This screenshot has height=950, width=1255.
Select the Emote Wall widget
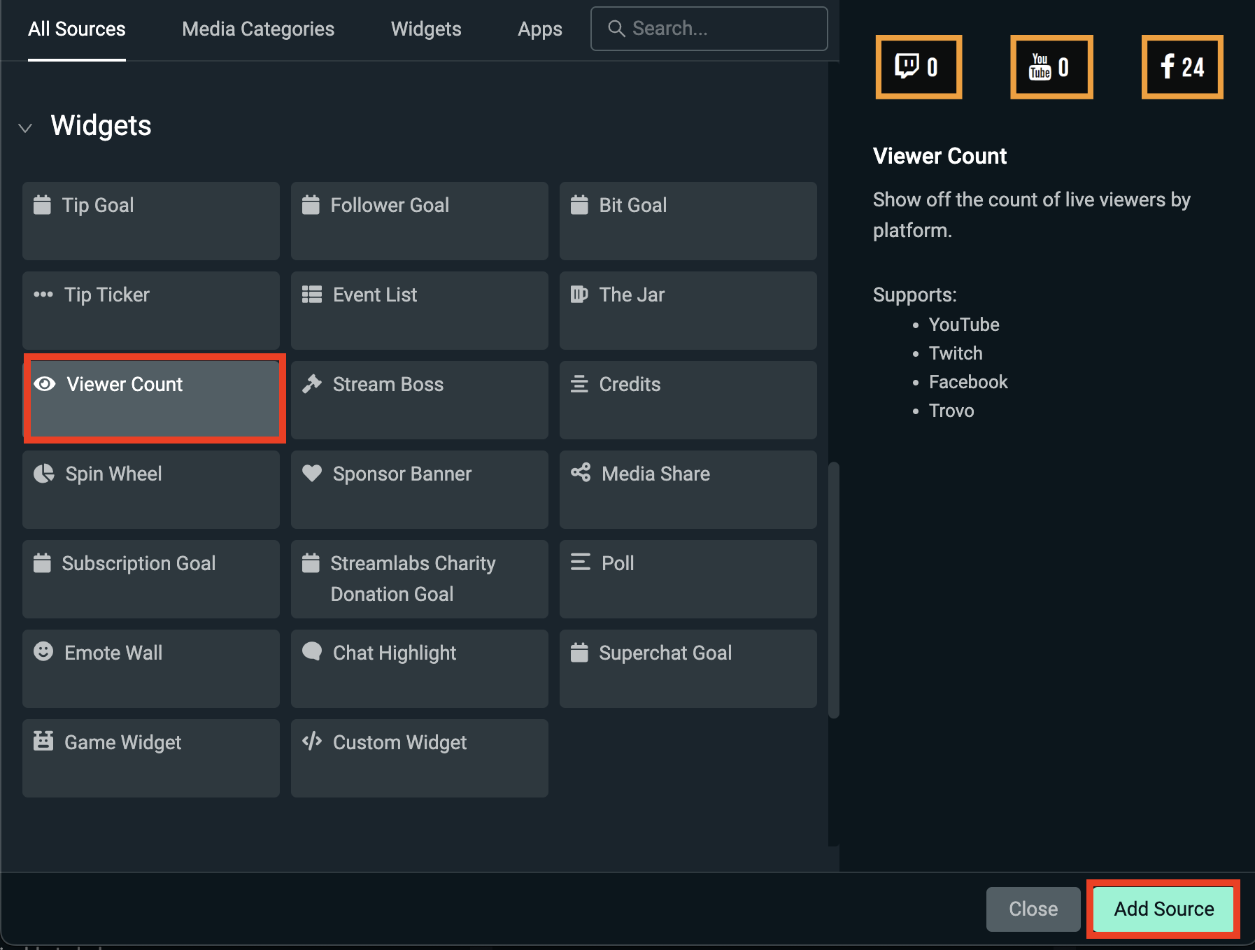point(150,669)
